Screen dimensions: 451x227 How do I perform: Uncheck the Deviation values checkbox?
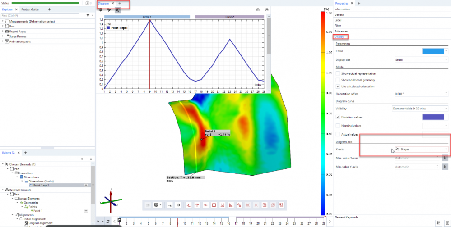[338, 117]
